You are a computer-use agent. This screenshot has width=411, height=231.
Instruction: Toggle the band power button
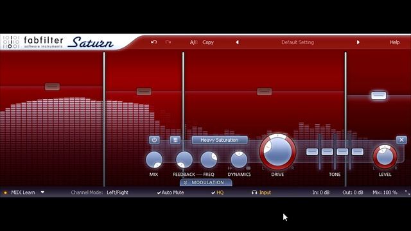tap(154, 140)
